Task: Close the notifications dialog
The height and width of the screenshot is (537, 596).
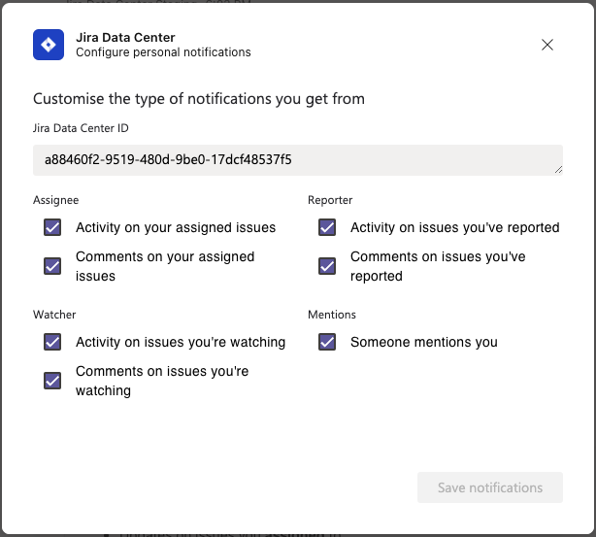Action: pos(546,45)
